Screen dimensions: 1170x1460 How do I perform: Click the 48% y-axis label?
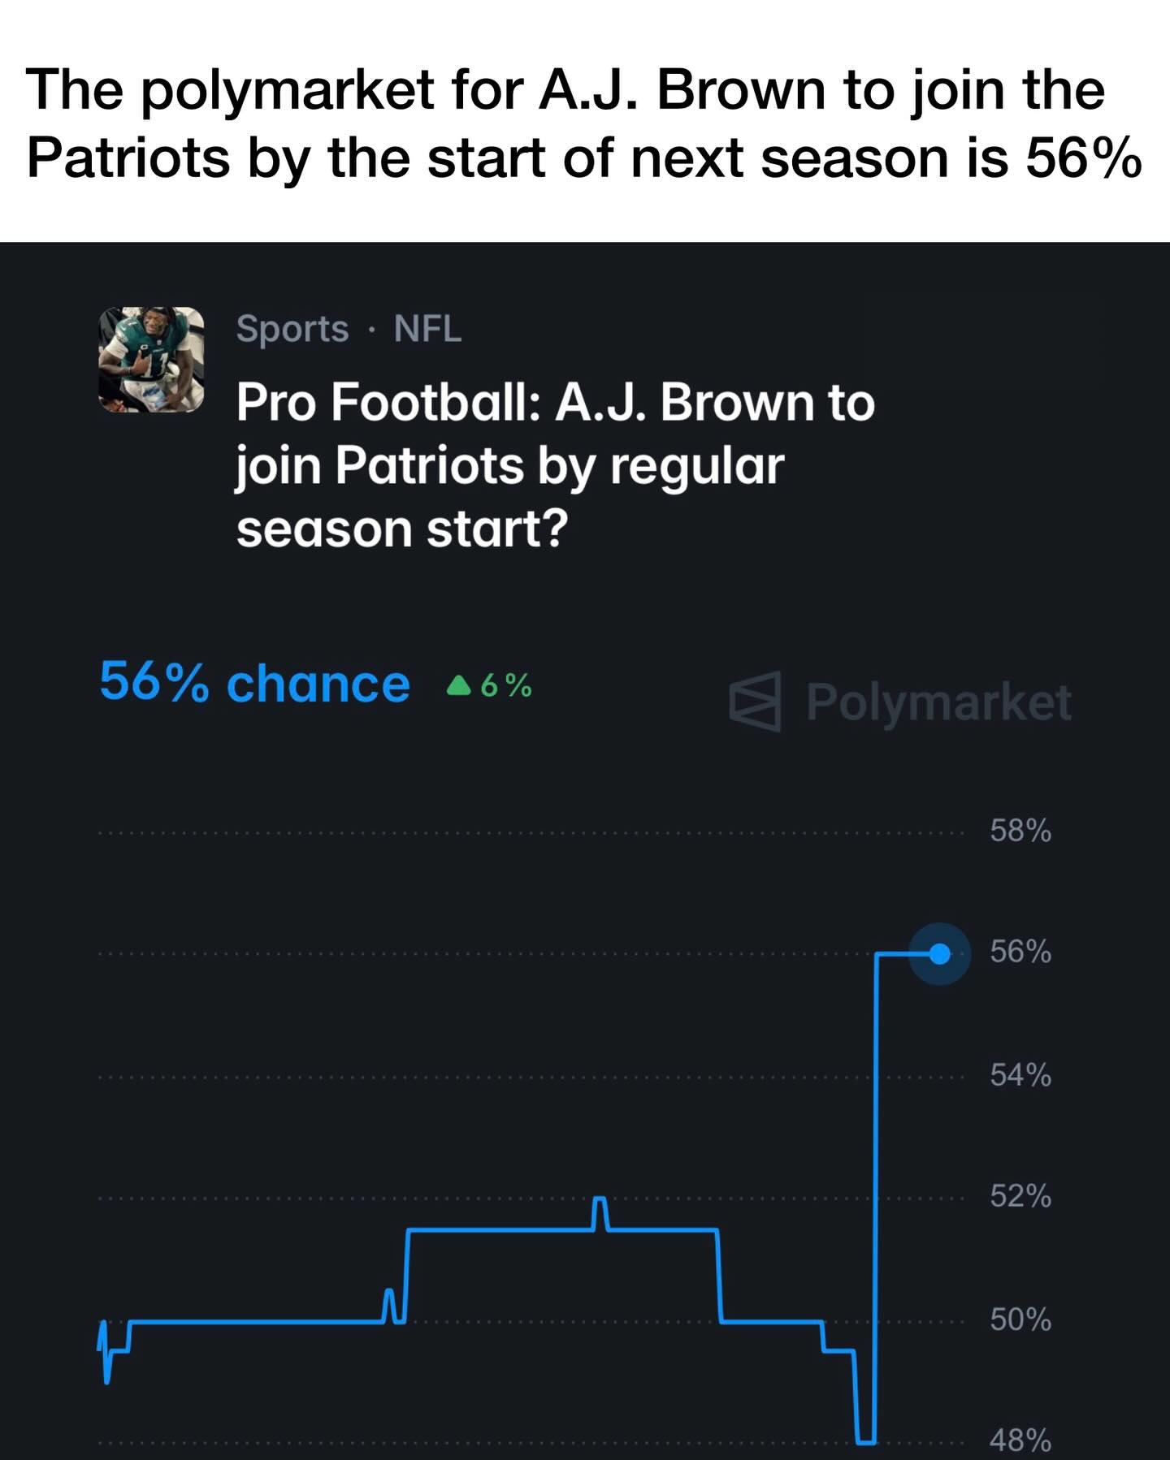pos(1020,1441)
